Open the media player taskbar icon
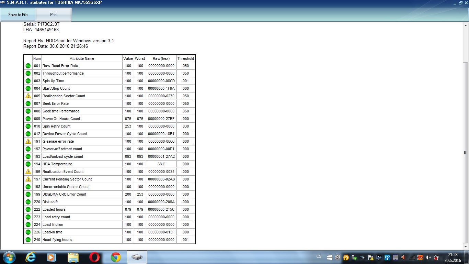 [52, 257]
